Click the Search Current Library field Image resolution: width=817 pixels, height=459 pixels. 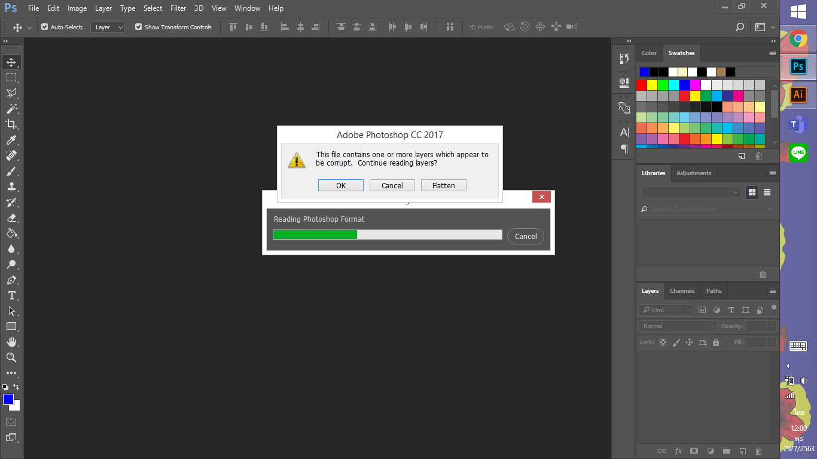708,209
